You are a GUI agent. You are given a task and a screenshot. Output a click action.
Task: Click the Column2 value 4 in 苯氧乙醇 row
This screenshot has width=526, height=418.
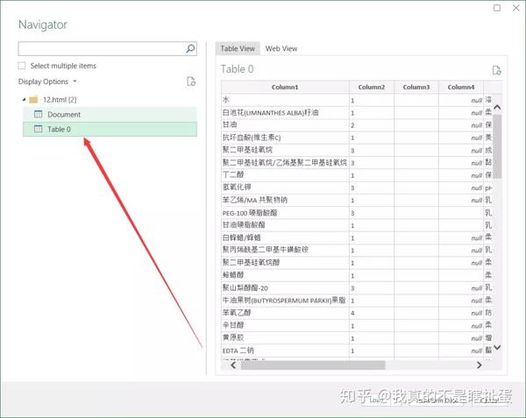click(x=372, y=313)
